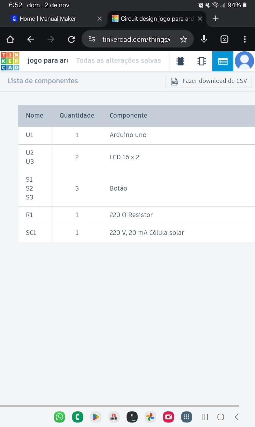Switch to Home | Manual Maker tab
The width and height of the screenshot is (255, 427).
[x=48, y=19]
